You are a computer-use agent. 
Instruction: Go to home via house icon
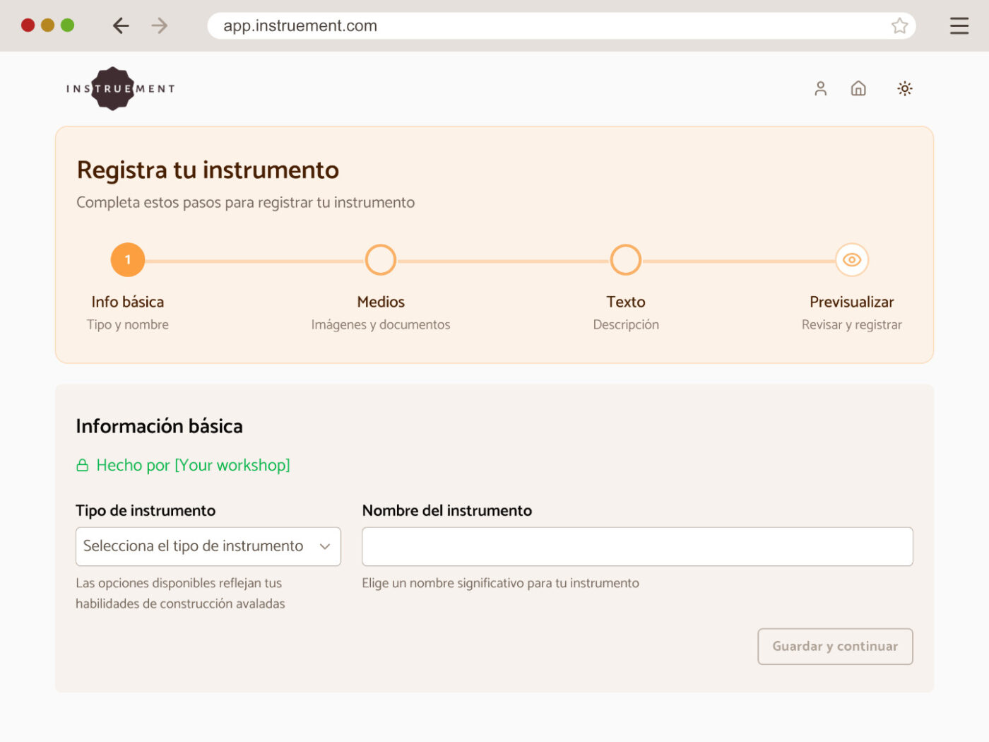click(858, 88)
